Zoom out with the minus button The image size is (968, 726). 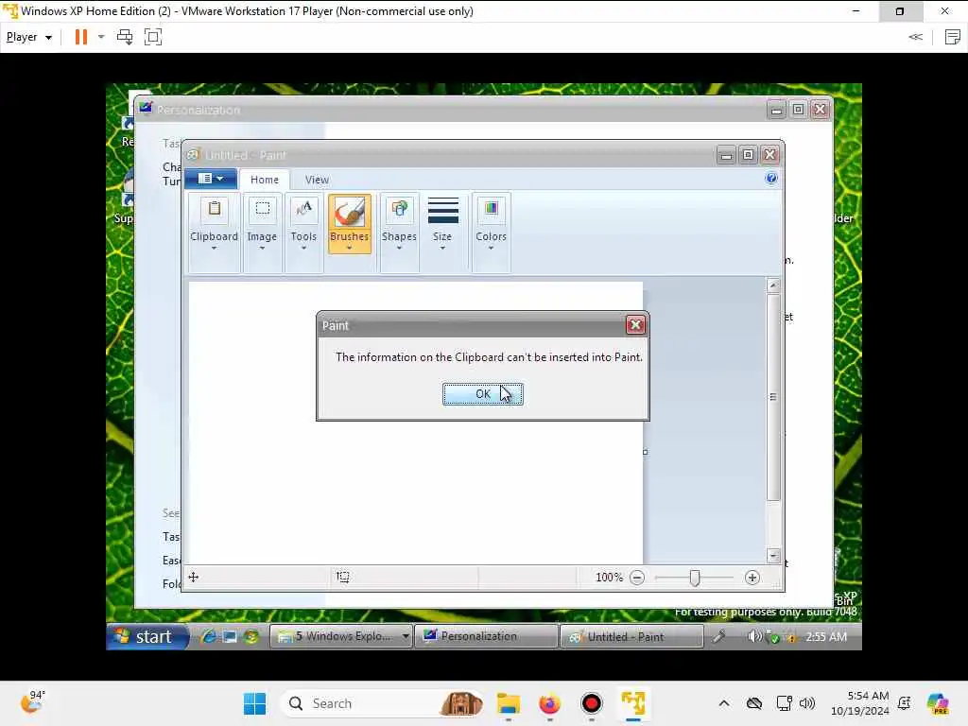tap(637, 578)
